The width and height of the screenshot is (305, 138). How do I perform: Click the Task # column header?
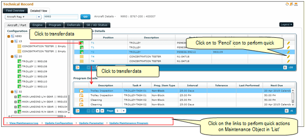coord(137,85)
